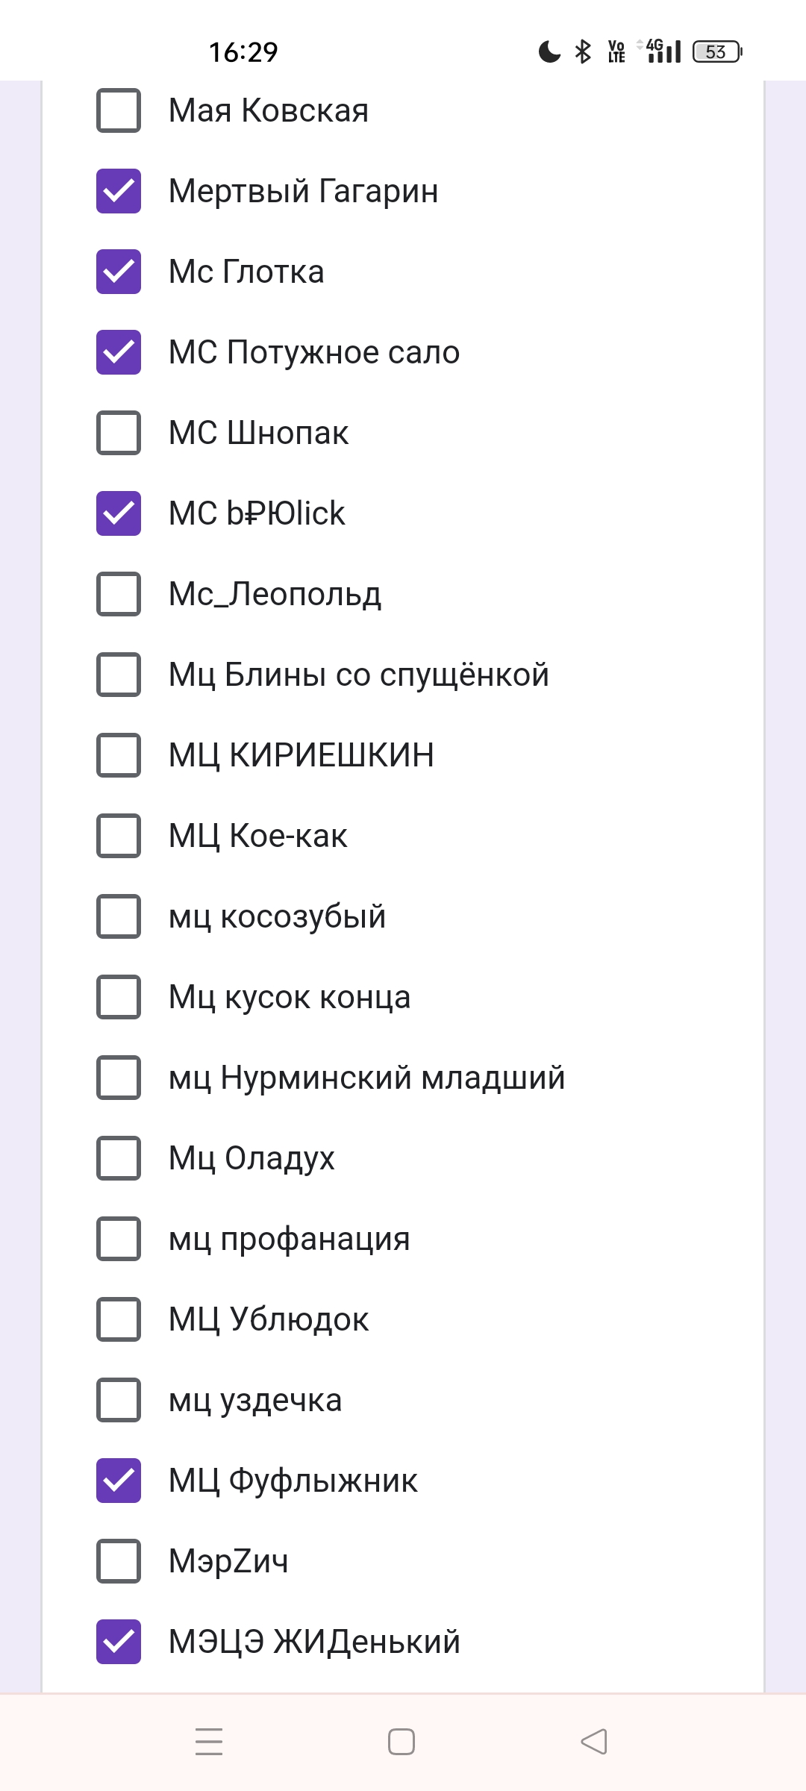The image size is (806, 1791).
Task: Deselect the МЦ Фуфлыжник checkbox
Action: pyautogui.click(x=119, y=1481)
